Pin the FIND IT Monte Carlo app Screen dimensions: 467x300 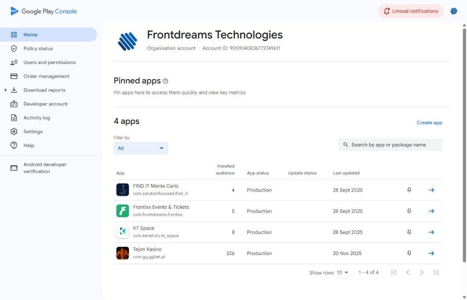(x=409, y=190)
